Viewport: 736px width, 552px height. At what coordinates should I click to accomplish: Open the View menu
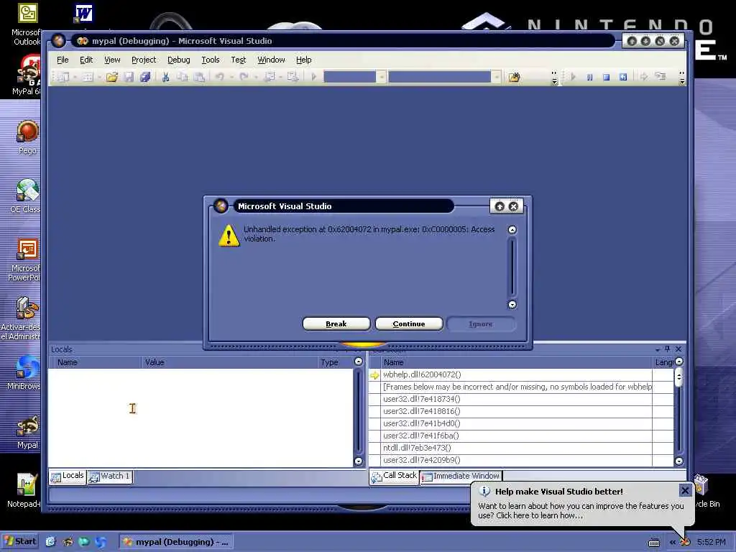pyautogui.click(x=112, y=60)
